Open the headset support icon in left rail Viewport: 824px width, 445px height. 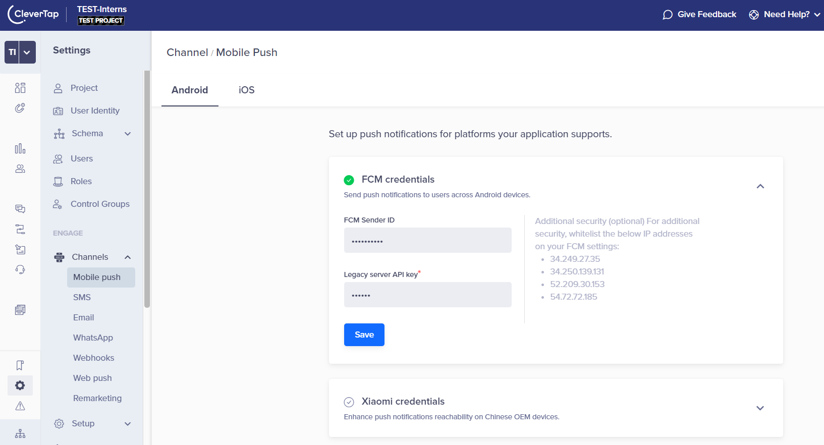tap(20, 269)
